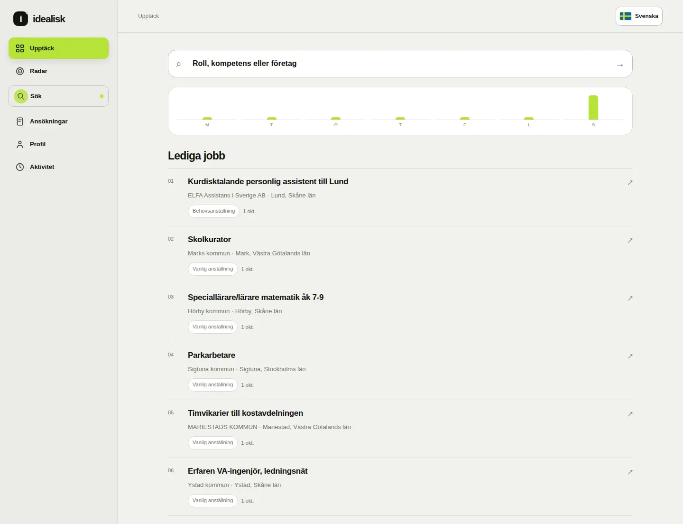The width and height of the screenshot is (683, 524).
Task: Click Sigtuna kommun · Sigtuna, Stockholms län
Action: (x=247, y=369)
